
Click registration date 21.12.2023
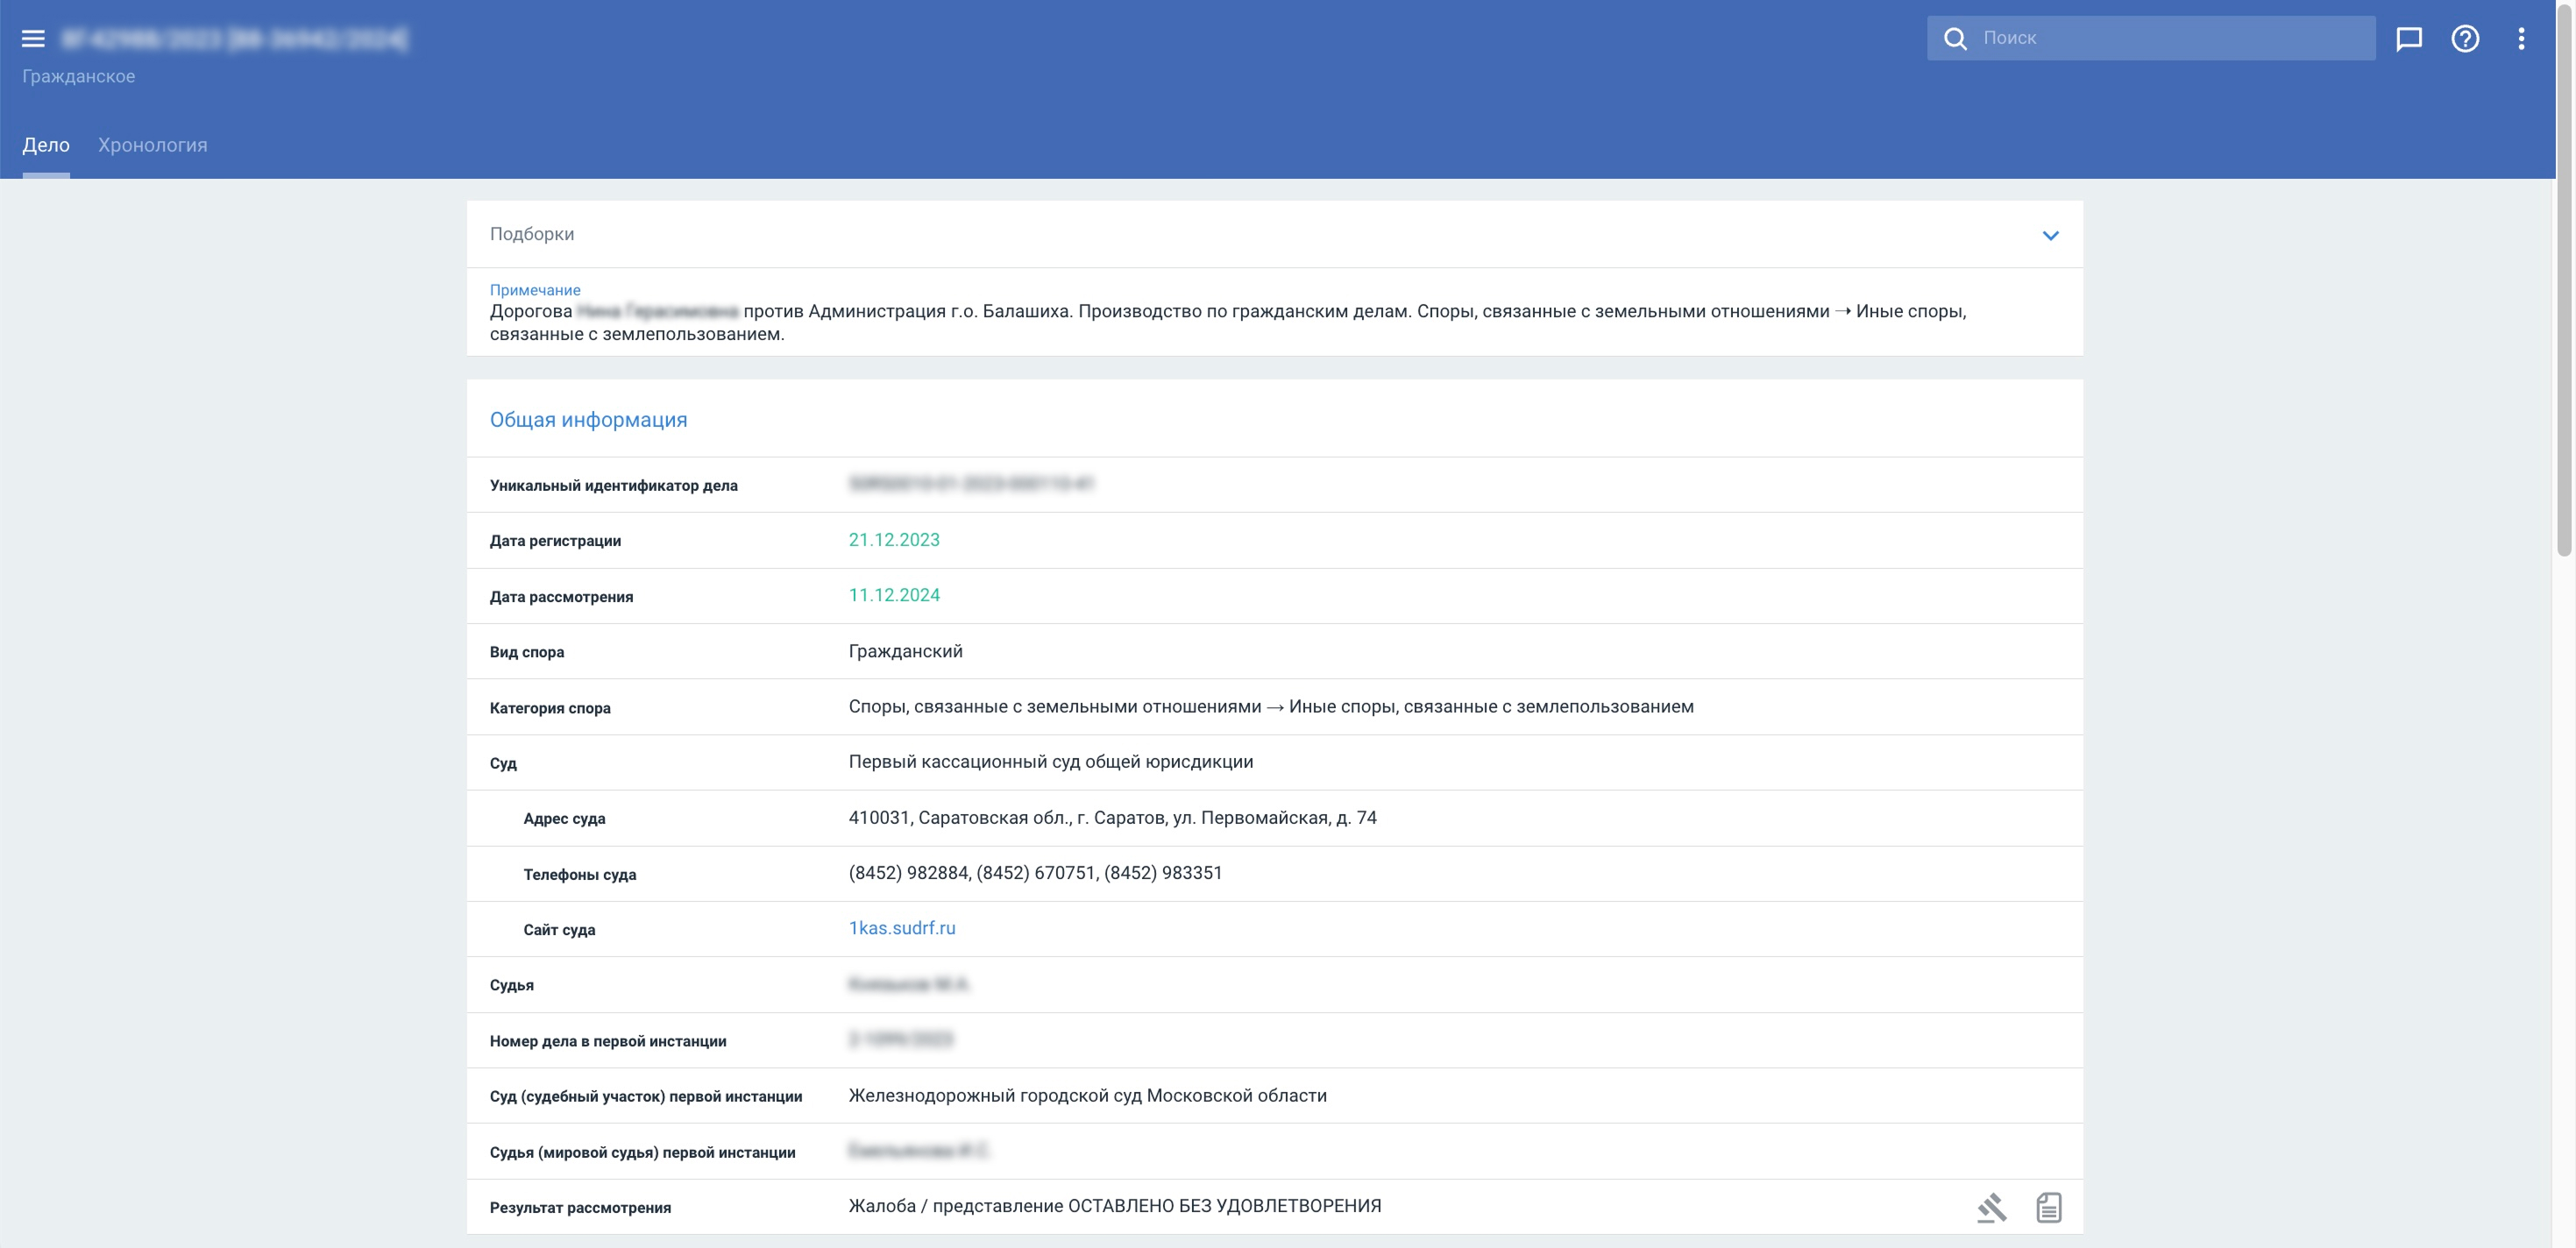(893, 540)
